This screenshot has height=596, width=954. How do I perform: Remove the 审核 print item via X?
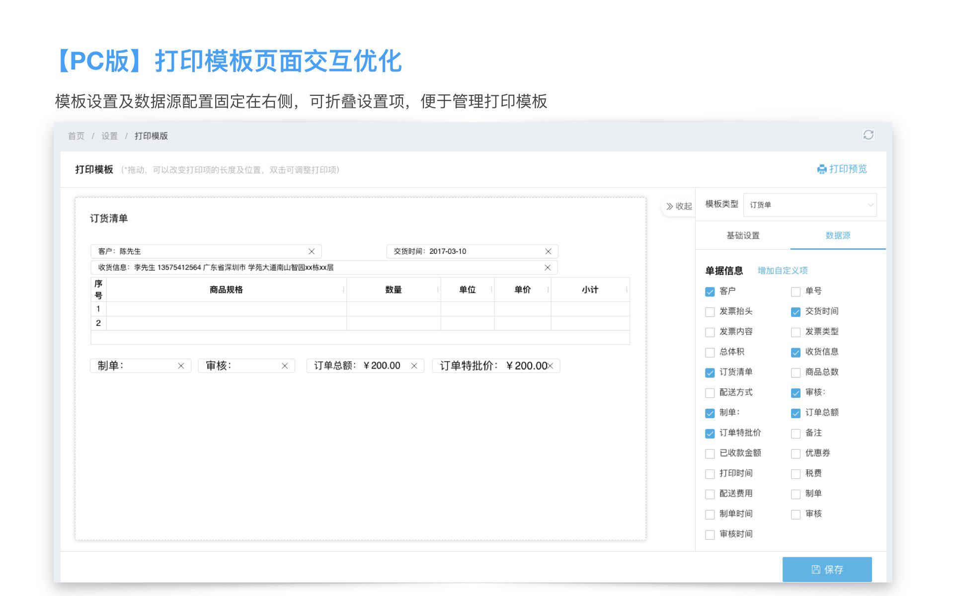pyautogui.click(x=285, y=366)
